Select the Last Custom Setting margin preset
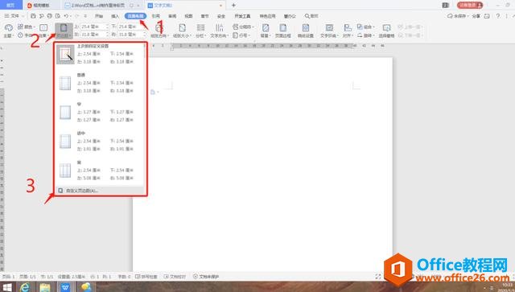 100,54
